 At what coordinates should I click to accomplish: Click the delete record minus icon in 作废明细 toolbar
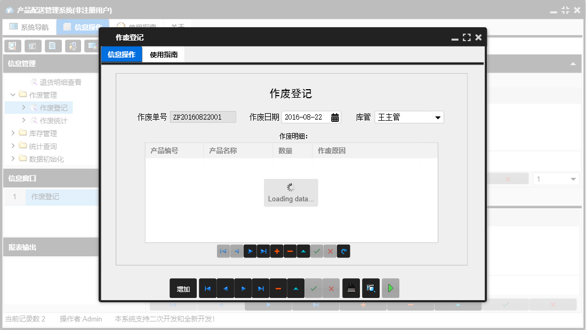tap(290, 251)
